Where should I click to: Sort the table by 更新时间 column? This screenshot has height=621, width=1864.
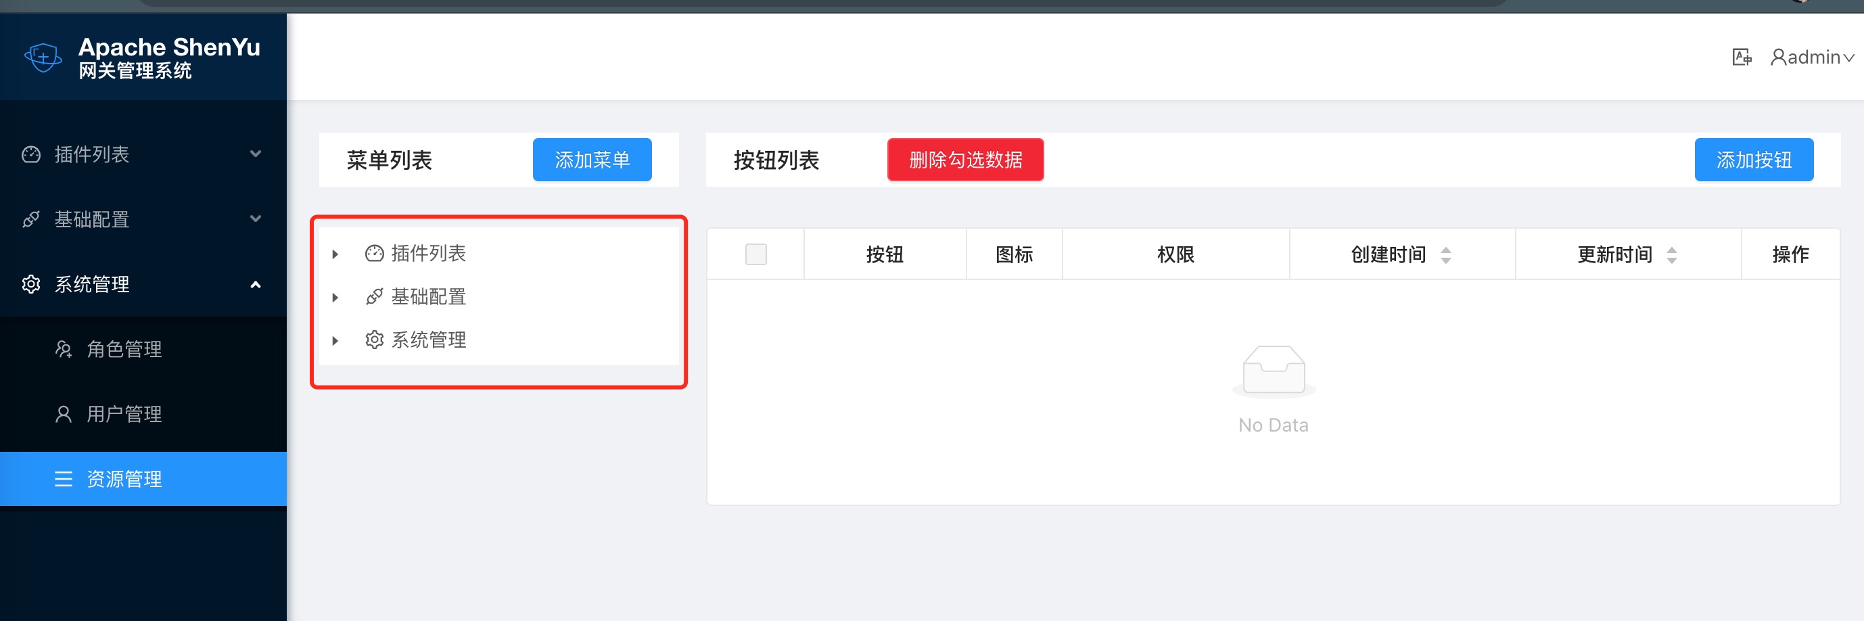point(1671,255)
